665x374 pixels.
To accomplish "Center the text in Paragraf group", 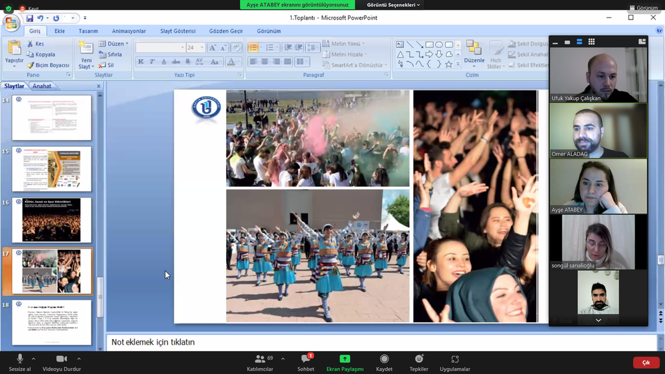I will pos(265,62).
